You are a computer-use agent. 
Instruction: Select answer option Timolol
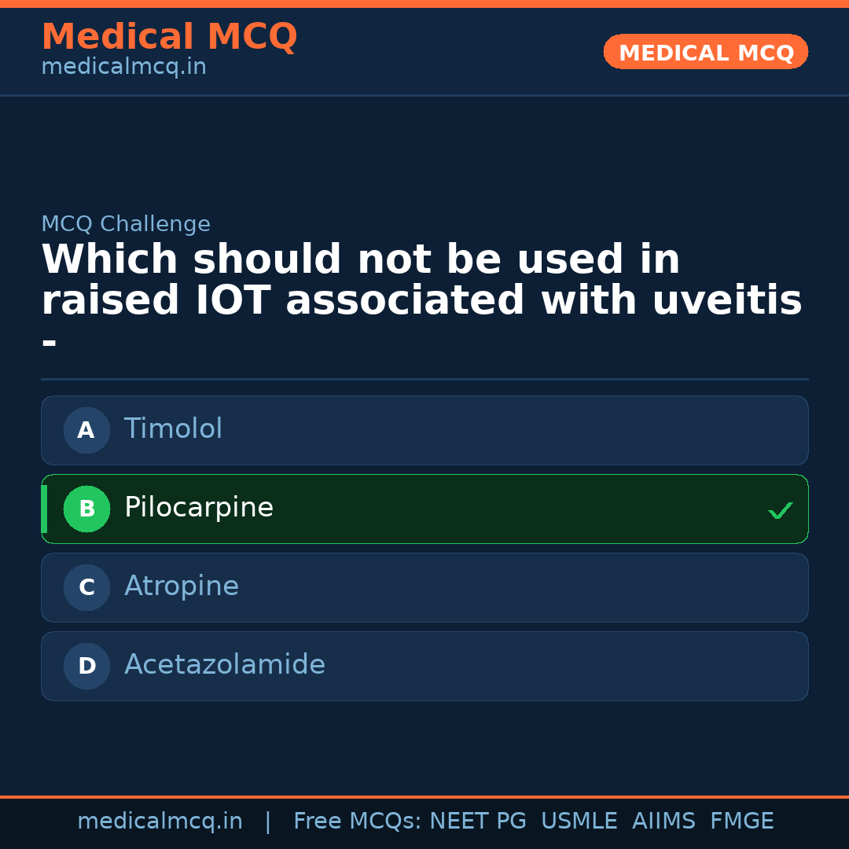(424, 430)
